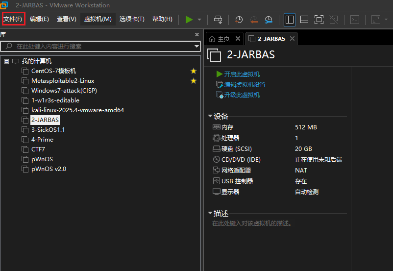Viewport: 393px width, 271px height.
Task: Select 我的计算机 in the library tree
Action: tap(37, 61)
